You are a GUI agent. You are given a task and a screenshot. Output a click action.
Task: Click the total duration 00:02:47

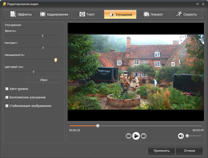(198, 130)
